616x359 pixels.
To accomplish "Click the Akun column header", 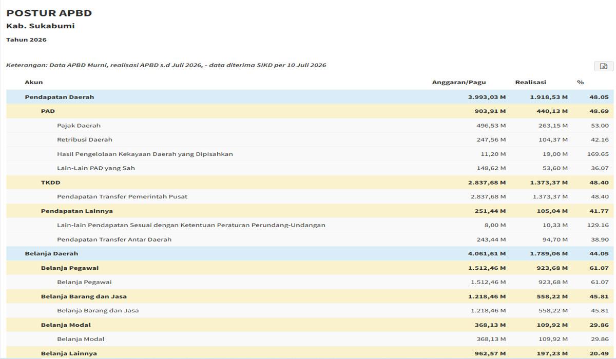I will click(x=34, y=82).
